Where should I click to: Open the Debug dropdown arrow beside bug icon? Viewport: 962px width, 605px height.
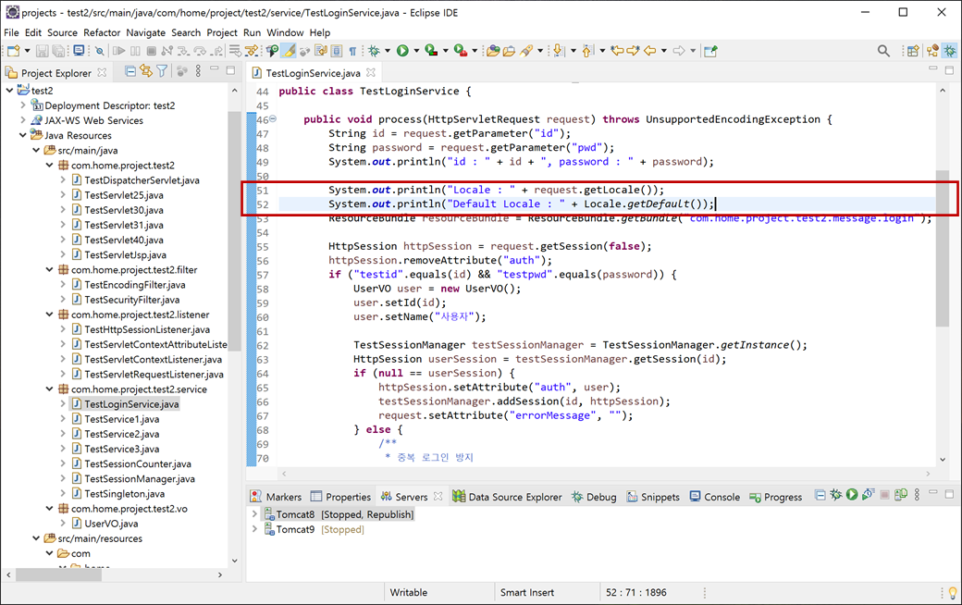(388, 51)
